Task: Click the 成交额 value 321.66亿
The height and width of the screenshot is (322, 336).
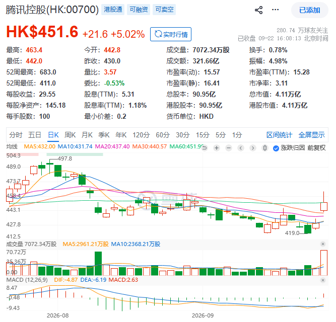Action: tap(206, 61)
